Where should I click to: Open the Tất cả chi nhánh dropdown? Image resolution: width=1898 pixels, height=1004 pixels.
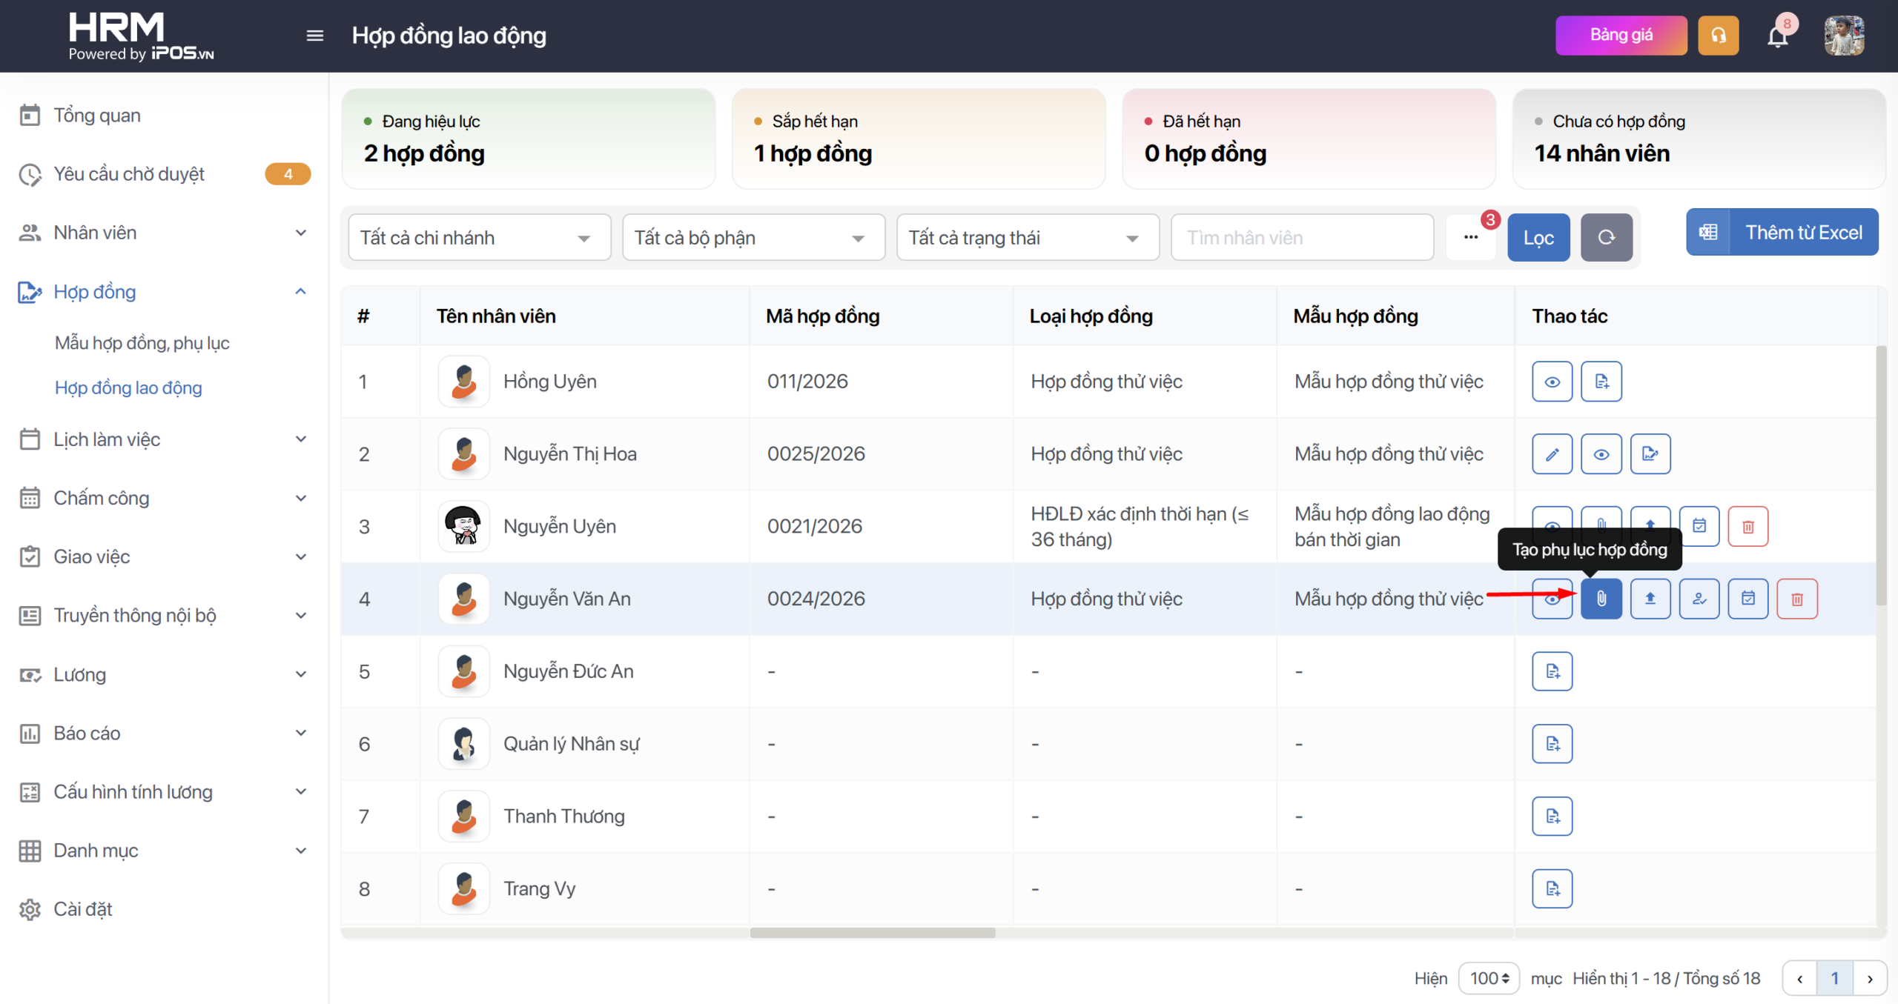point(479,238)
